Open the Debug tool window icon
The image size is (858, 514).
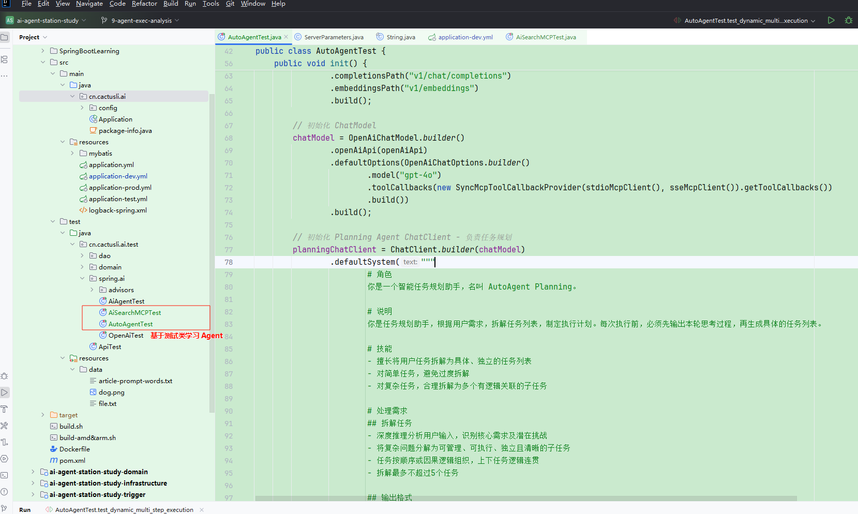pos(4,376)
